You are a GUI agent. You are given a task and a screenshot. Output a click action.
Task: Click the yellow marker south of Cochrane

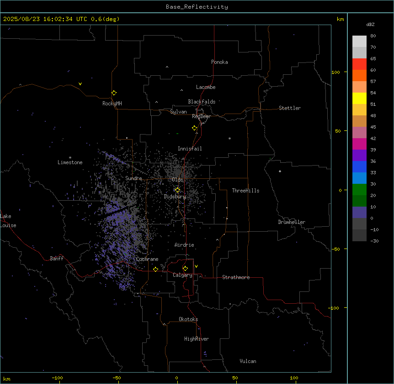[x=155, y=269]
